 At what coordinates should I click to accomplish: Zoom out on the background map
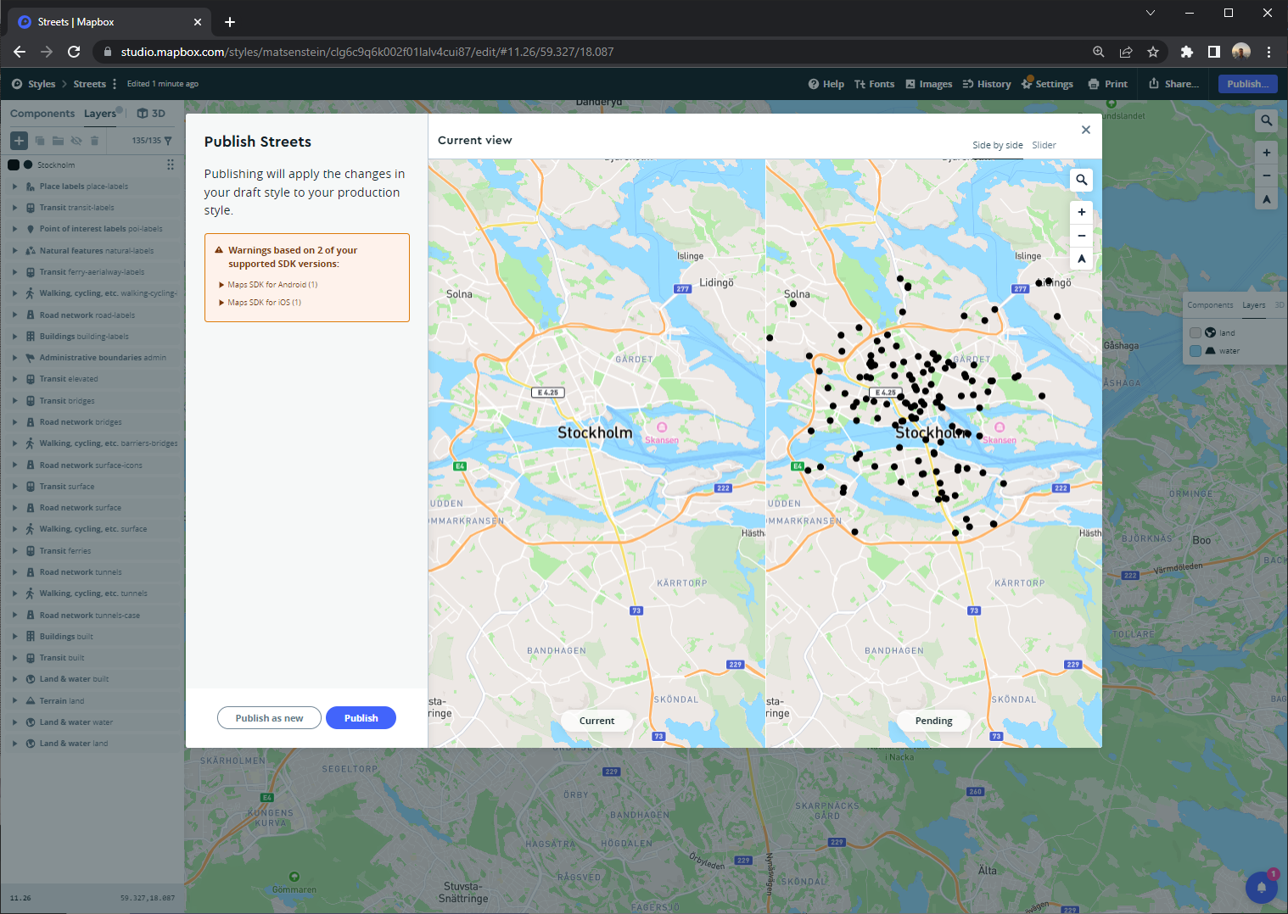coord(1266,176)
